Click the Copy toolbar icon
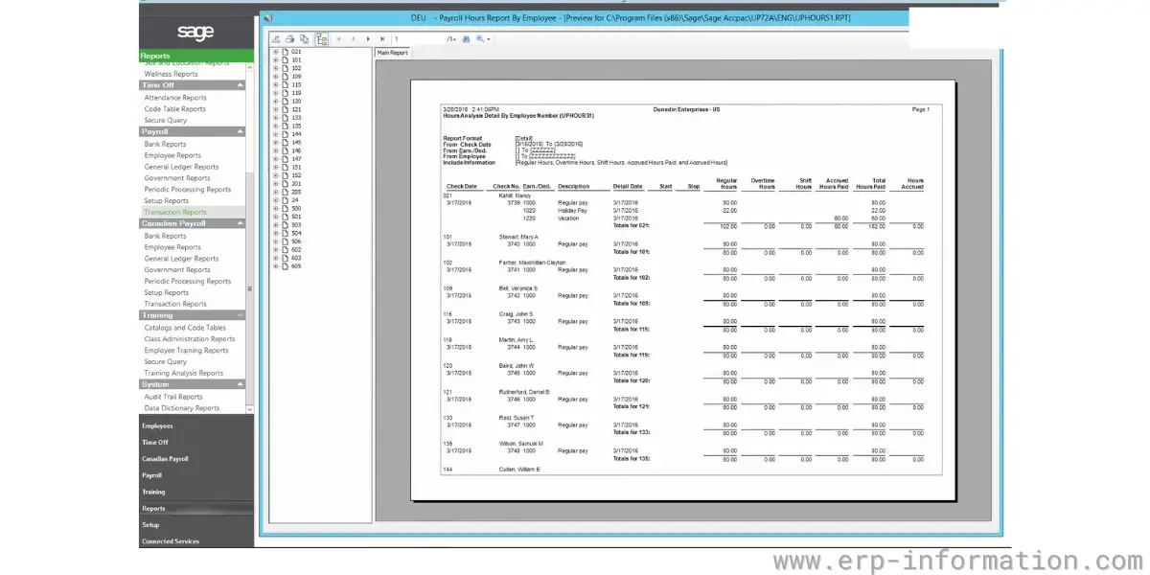Image resolution: width=1150 pixels, height=575 pixels. tap(304, 39)
